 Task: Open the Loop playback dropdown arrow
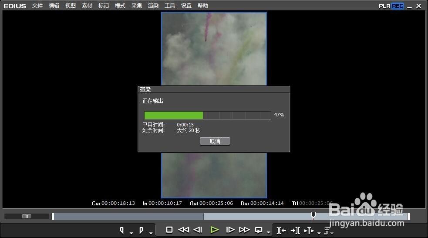(x=268, y=233)
